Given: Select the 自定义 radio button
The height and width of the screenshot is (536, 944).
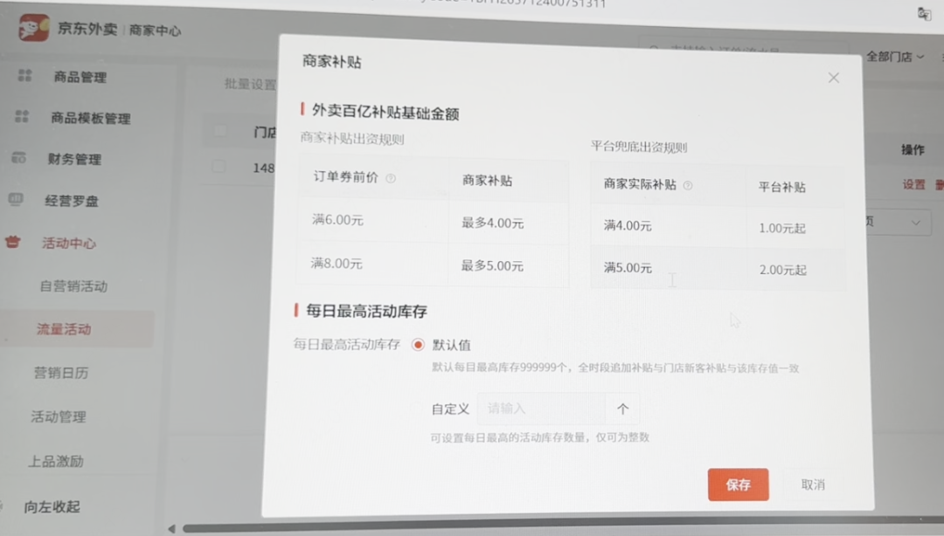Looking at the screenshot, I should coord(416,409).
